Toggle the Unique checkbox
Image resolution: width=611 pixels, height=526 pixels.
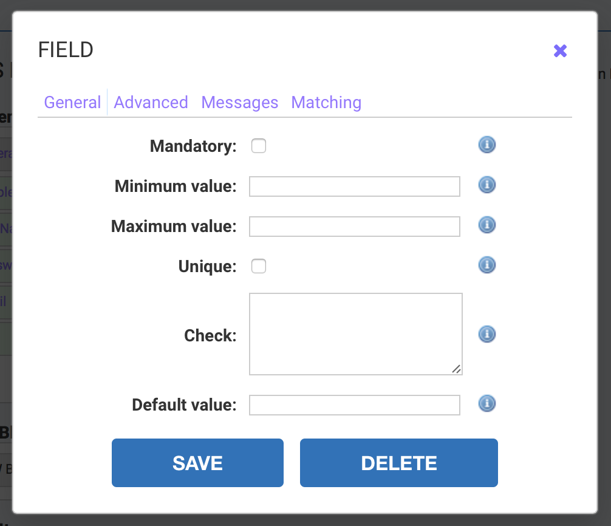point(259,266)
